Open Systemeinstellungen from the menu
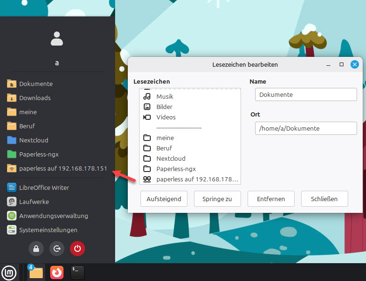 (48, 230)
